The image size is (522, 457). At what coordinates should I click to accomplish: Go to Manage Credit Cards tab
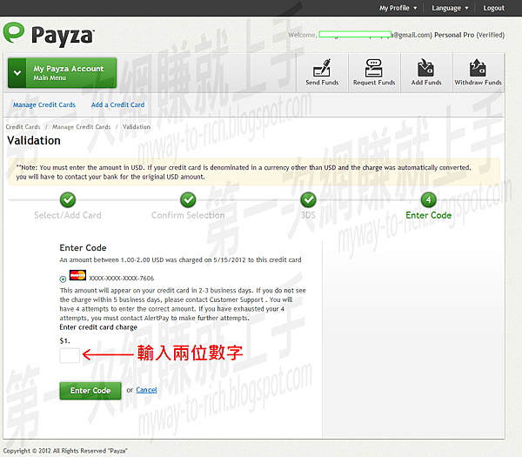[44, 105]
